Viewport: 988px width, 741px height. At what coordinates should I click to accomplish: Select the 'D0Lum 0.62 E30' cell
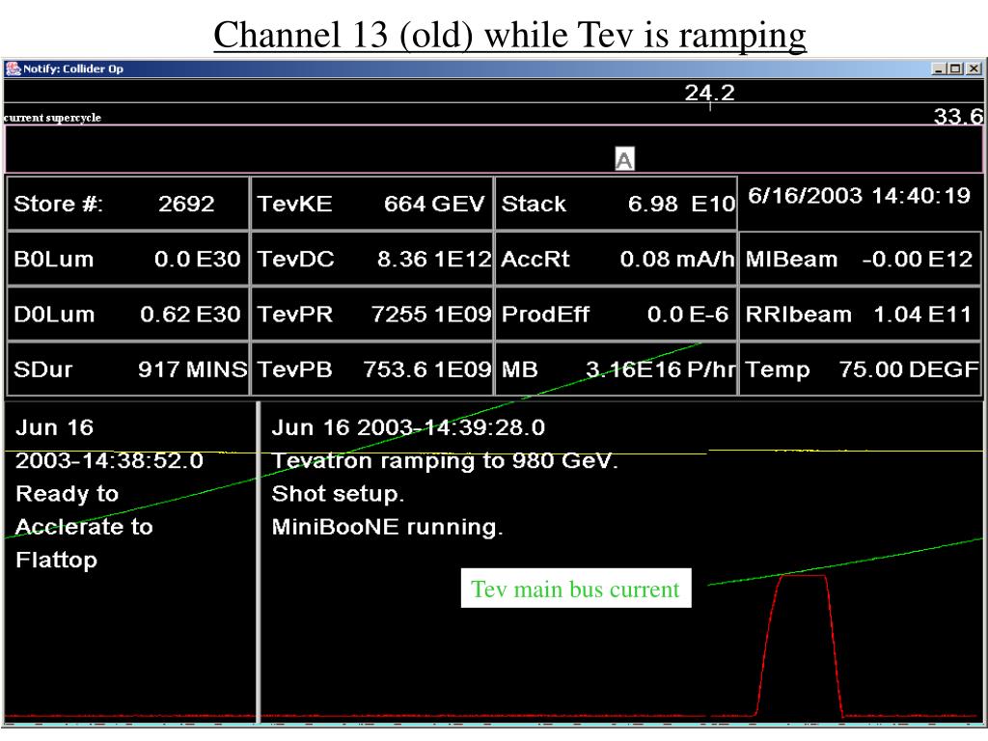tap(128, 314)
